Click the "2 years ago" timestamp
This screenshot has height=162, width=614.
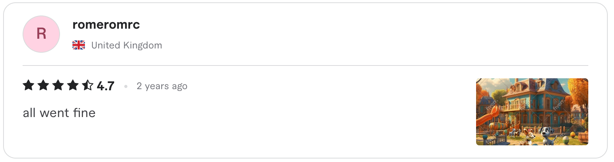click(162, 86)
